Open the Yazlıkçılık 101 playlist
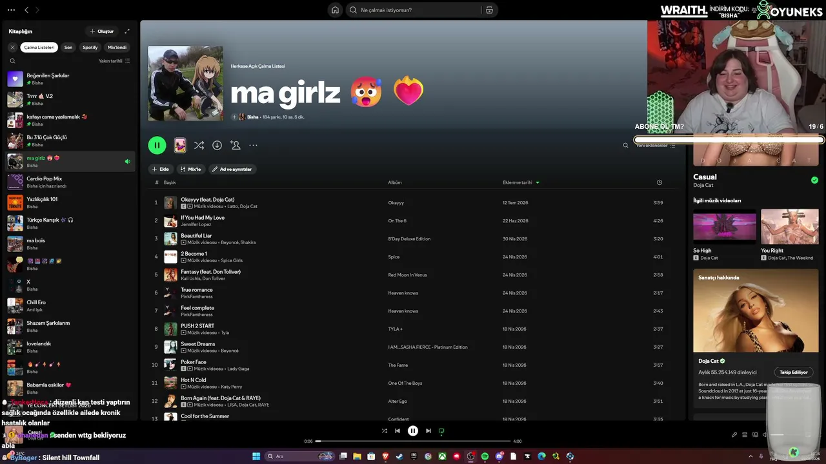Screen dimensions: 826x464 [x=71, y=203]
